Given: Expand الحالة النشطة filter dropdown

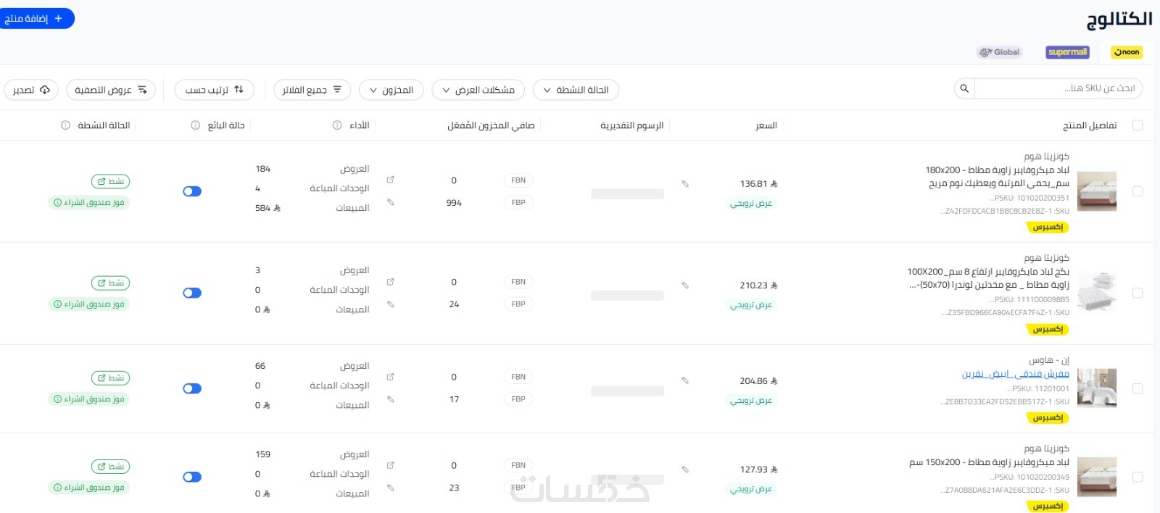Looking at the screenshot, I should coord(576,90).
